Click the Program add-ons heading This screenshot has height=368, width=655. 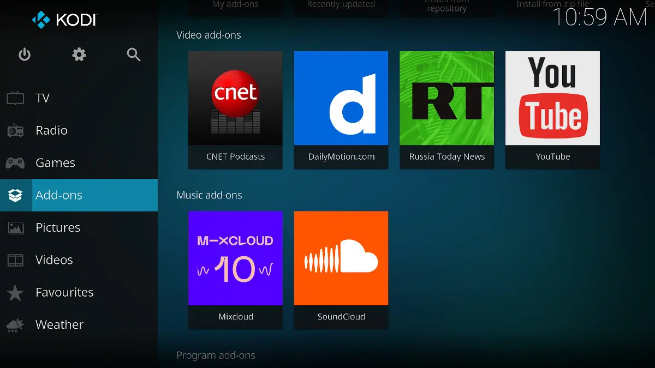pos(216,355)
